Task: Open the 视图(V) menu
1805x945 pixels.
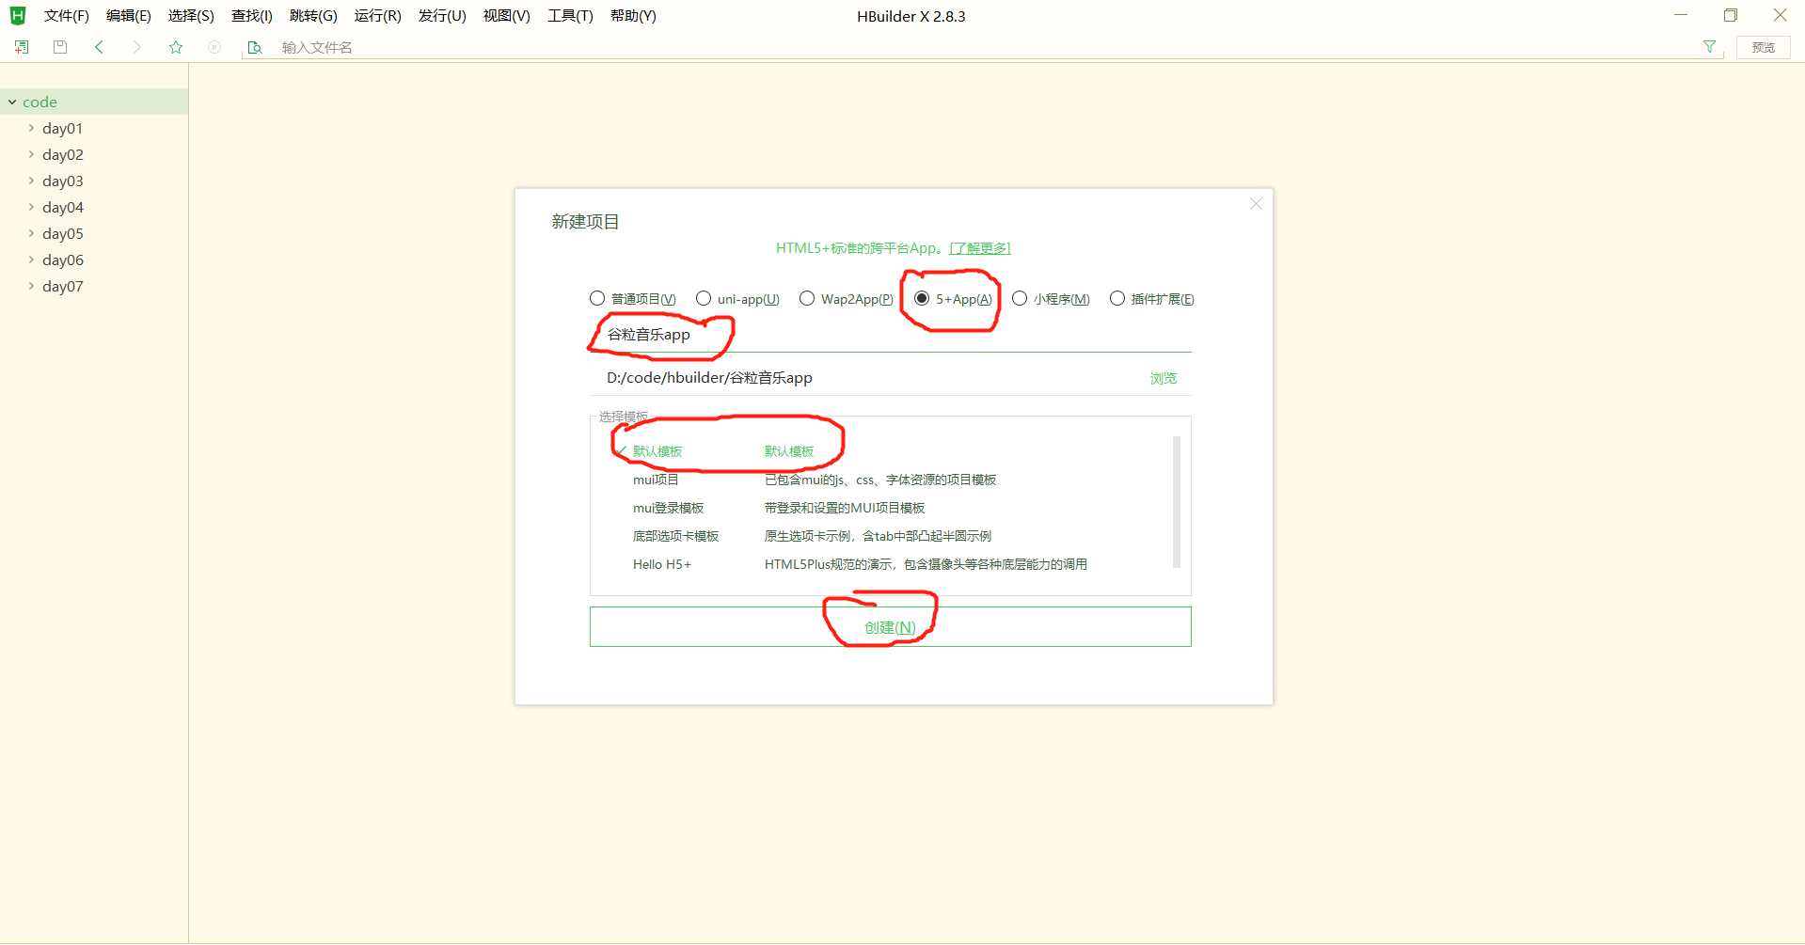Action: (x=506, y=16)
